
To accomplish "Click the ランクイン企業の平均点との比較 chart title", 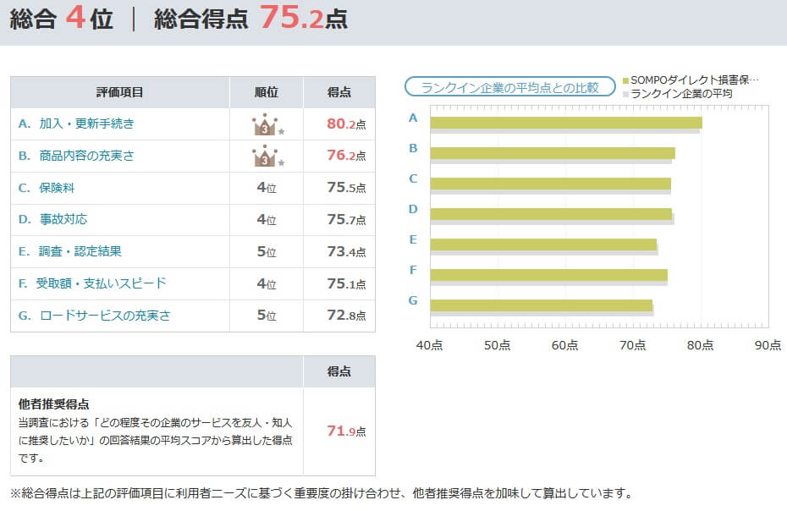I will pos(509,87).
